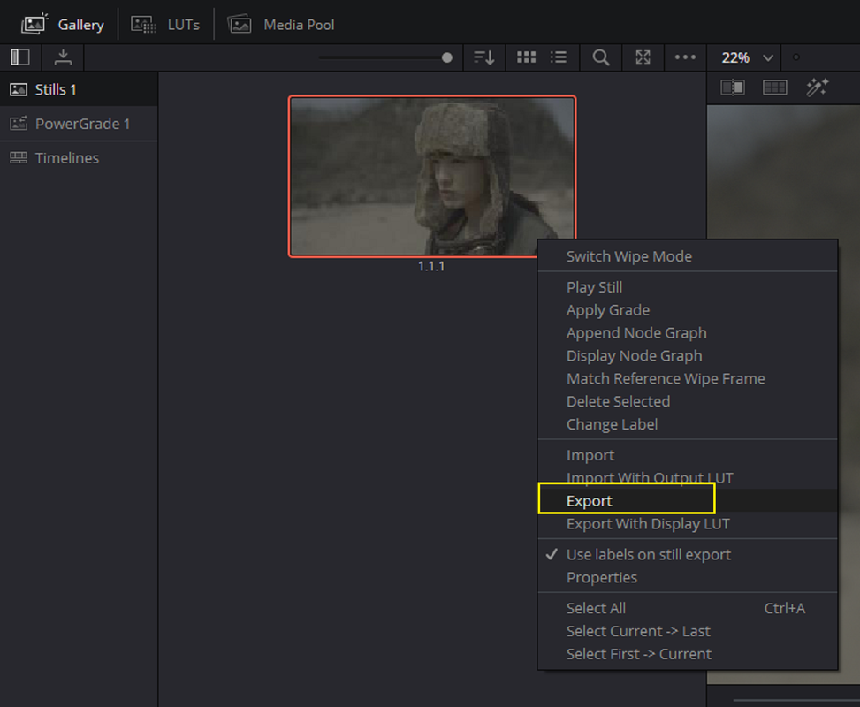This screenshot has height=707, width=860.
Task: Choose Delete Selected
Action: point(688,401)
